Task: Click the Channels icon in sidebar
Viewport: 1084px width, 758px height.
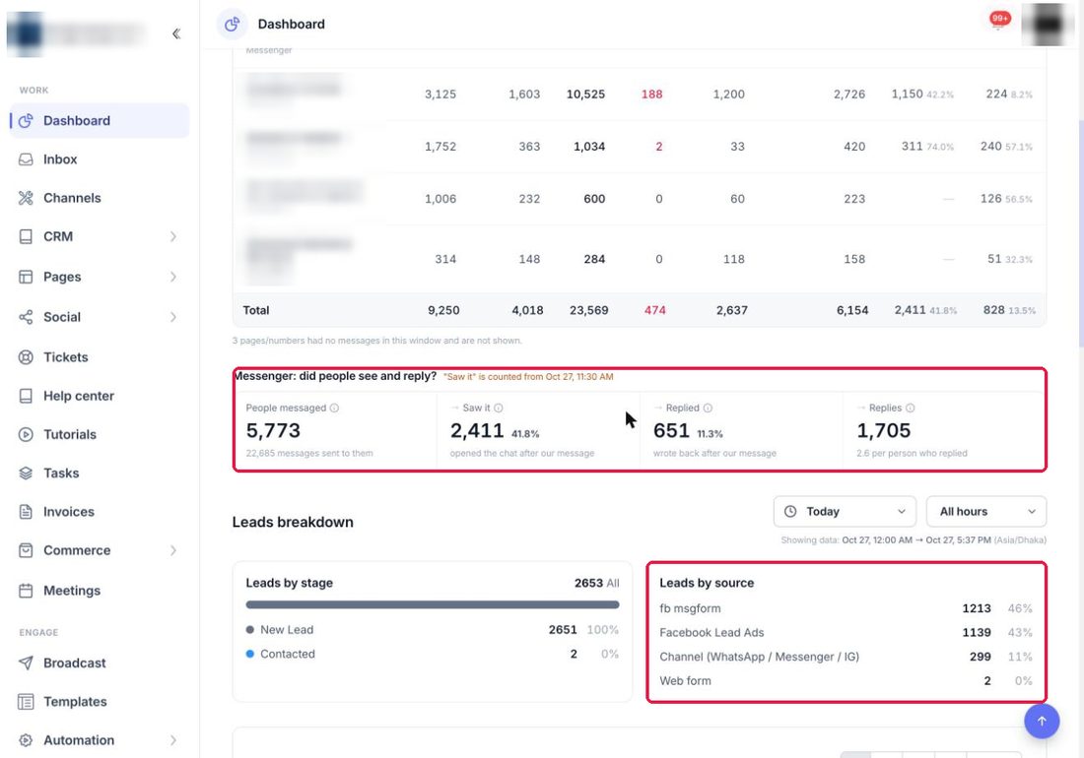Action: pyautogui.click(x=26, y=198)
